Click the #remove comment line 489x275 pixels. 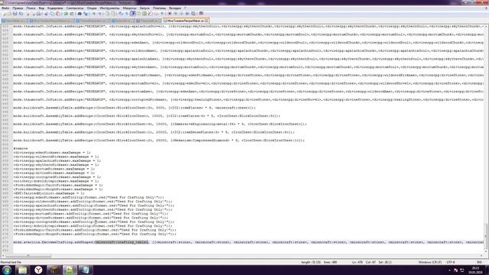tap(21, 148)
